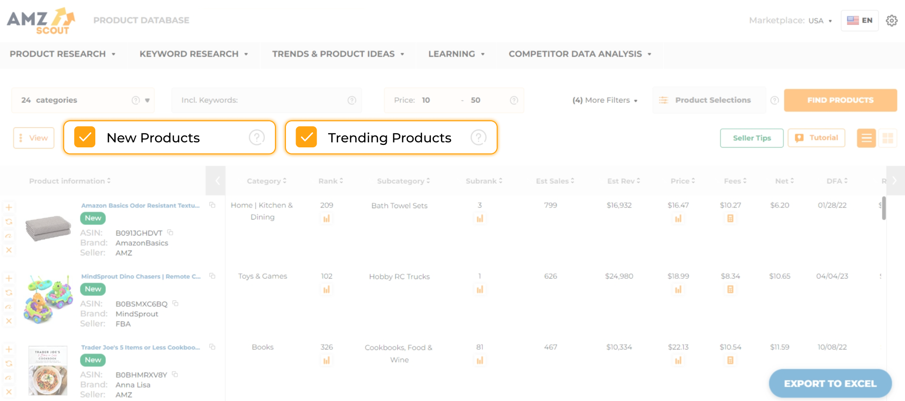Open MindSprout Dino Chasers product link

point(141,276)
